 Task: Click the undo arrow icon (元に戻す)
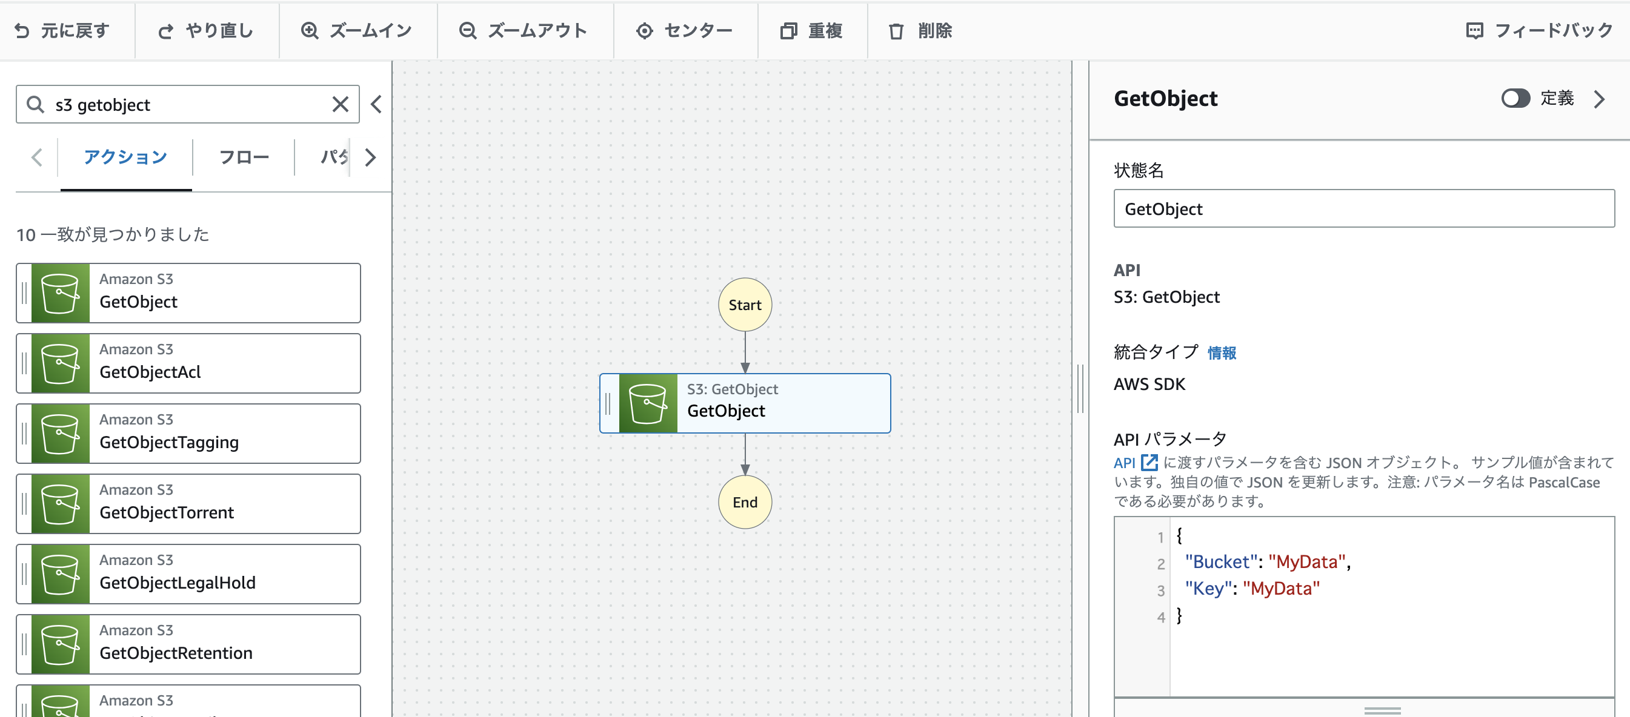(22, 30)
